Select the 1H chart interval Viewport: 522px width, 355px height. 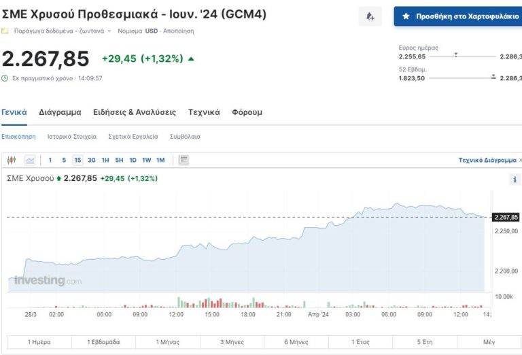click(105, 160)
